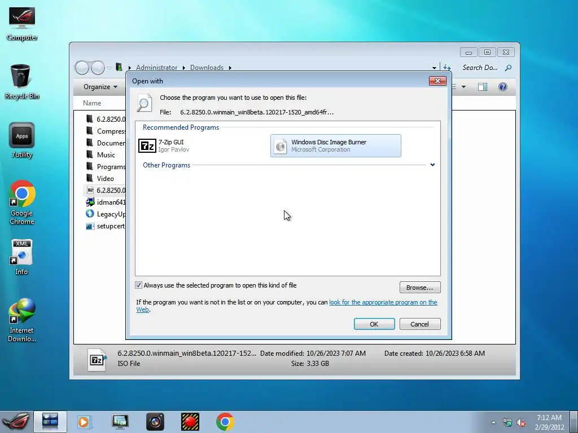Click Date modified value in details pane
This screenshot has width=578, height=433.
pos(336,354)
